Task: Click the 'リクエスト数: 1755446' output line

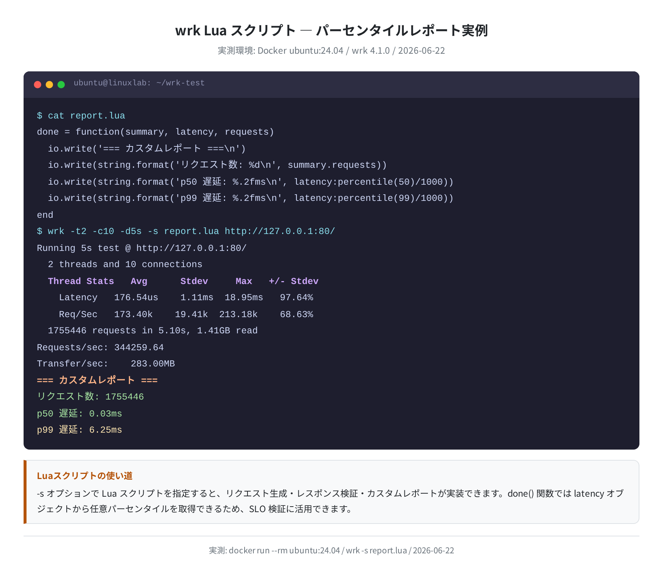Action: coord(90,397)
